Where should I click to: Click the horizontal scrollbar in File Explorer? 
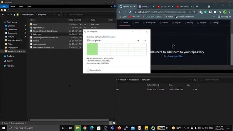pos(69,120)
